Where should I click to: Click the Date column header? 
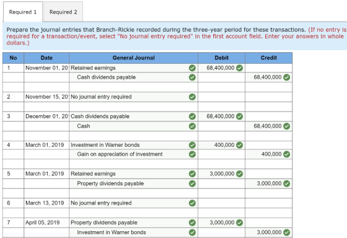pyautogui.click(x=46, y=58)
